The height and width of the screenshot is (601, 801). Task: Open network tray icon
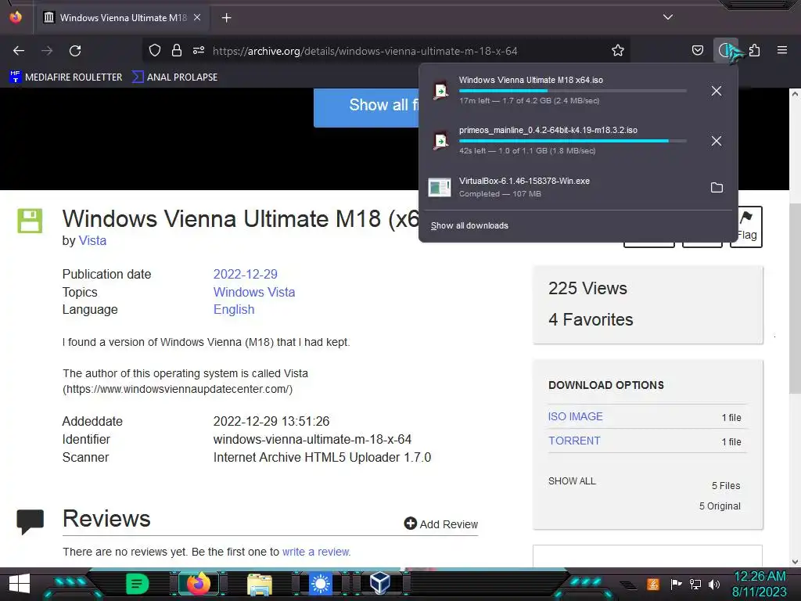click(x=695, y=584)
